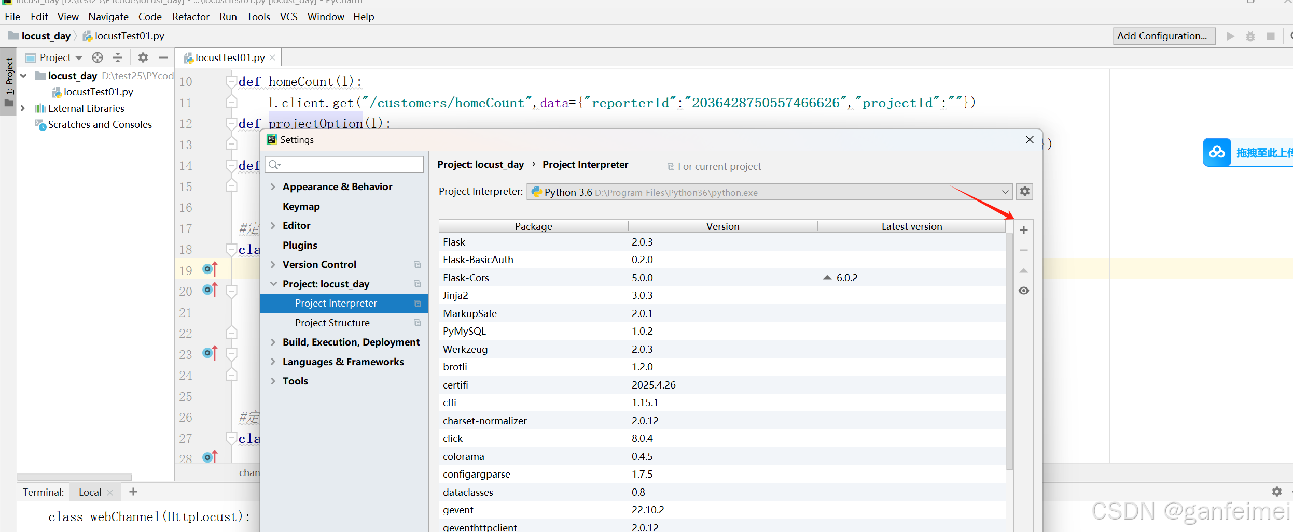Collapse fold marker at line 12

(x=231, y=123)
